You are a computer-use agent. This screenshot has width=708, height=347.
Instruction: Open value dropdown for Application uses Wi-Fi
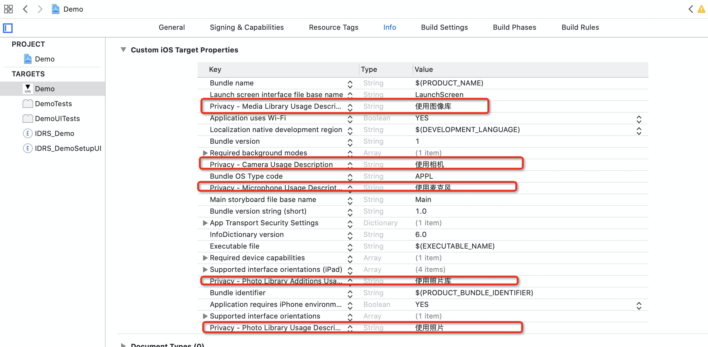pos(639,119)
